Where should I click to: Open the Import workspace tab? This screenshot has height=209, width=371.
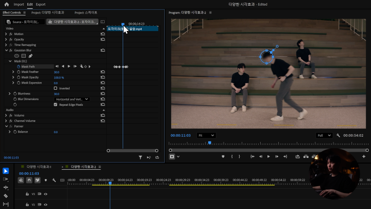19,4
